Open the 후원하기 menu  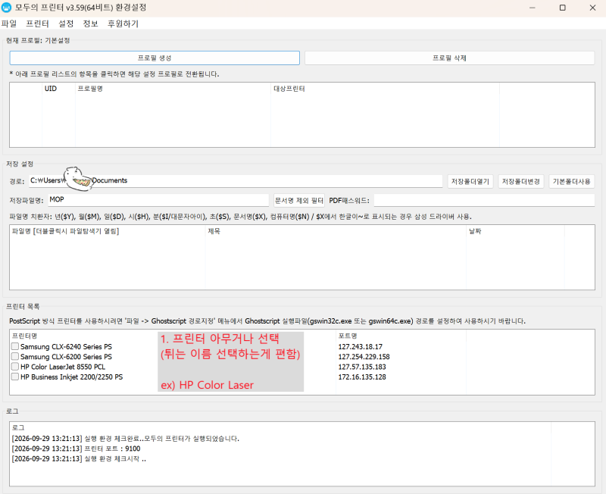(123, 23)
